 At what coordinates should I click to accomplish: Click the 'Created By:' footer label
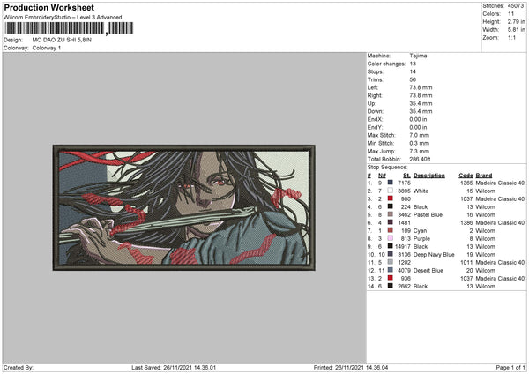coord(19,368)
